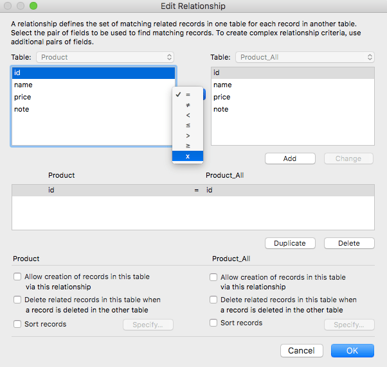This screenshot has width=387, height=367.
Task: Select the > greater-than operator
Action: (x=188, y=135)
